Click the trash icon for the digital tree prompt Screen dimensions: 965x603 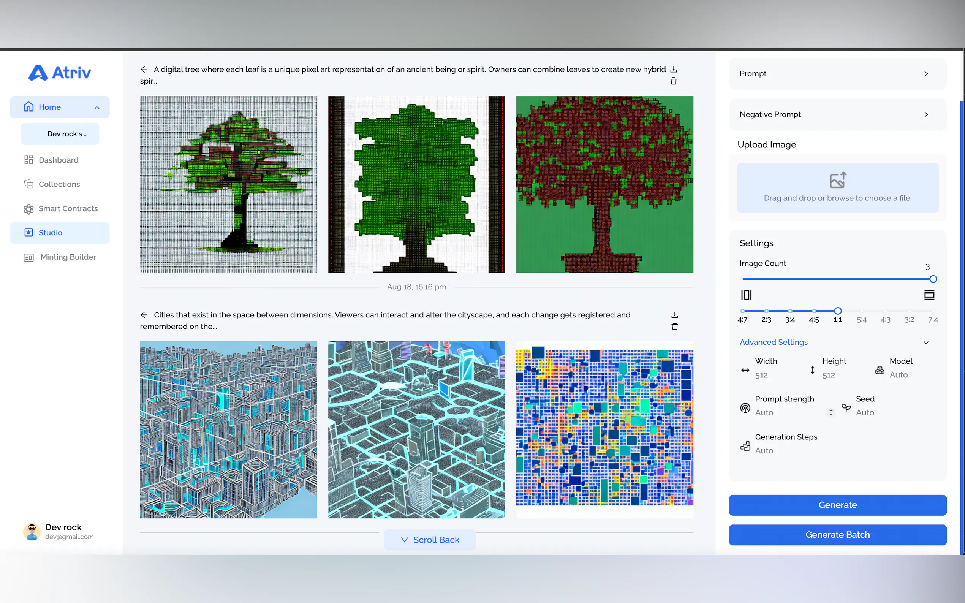[x=673, y=81]
